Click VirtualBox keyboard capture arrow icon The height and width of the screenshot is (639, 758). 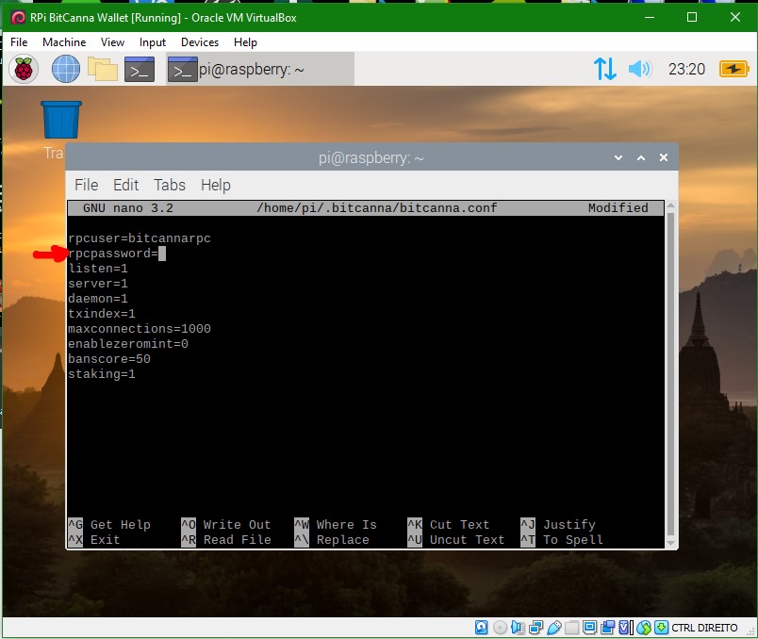(x=661, y=628)
